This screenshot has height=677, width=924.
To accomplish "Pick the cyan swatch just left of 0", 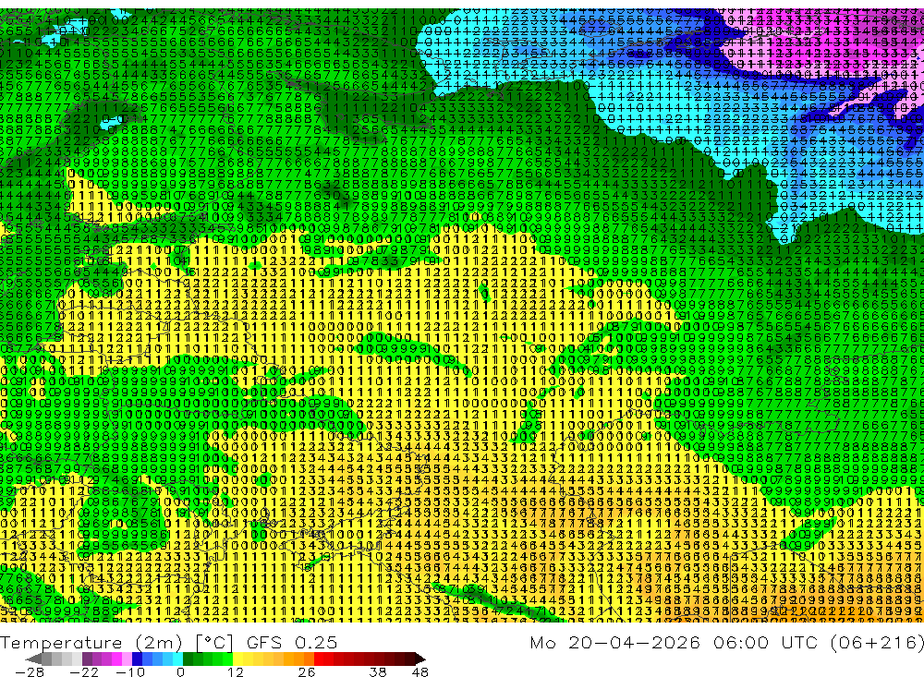I will pos(177,659).
